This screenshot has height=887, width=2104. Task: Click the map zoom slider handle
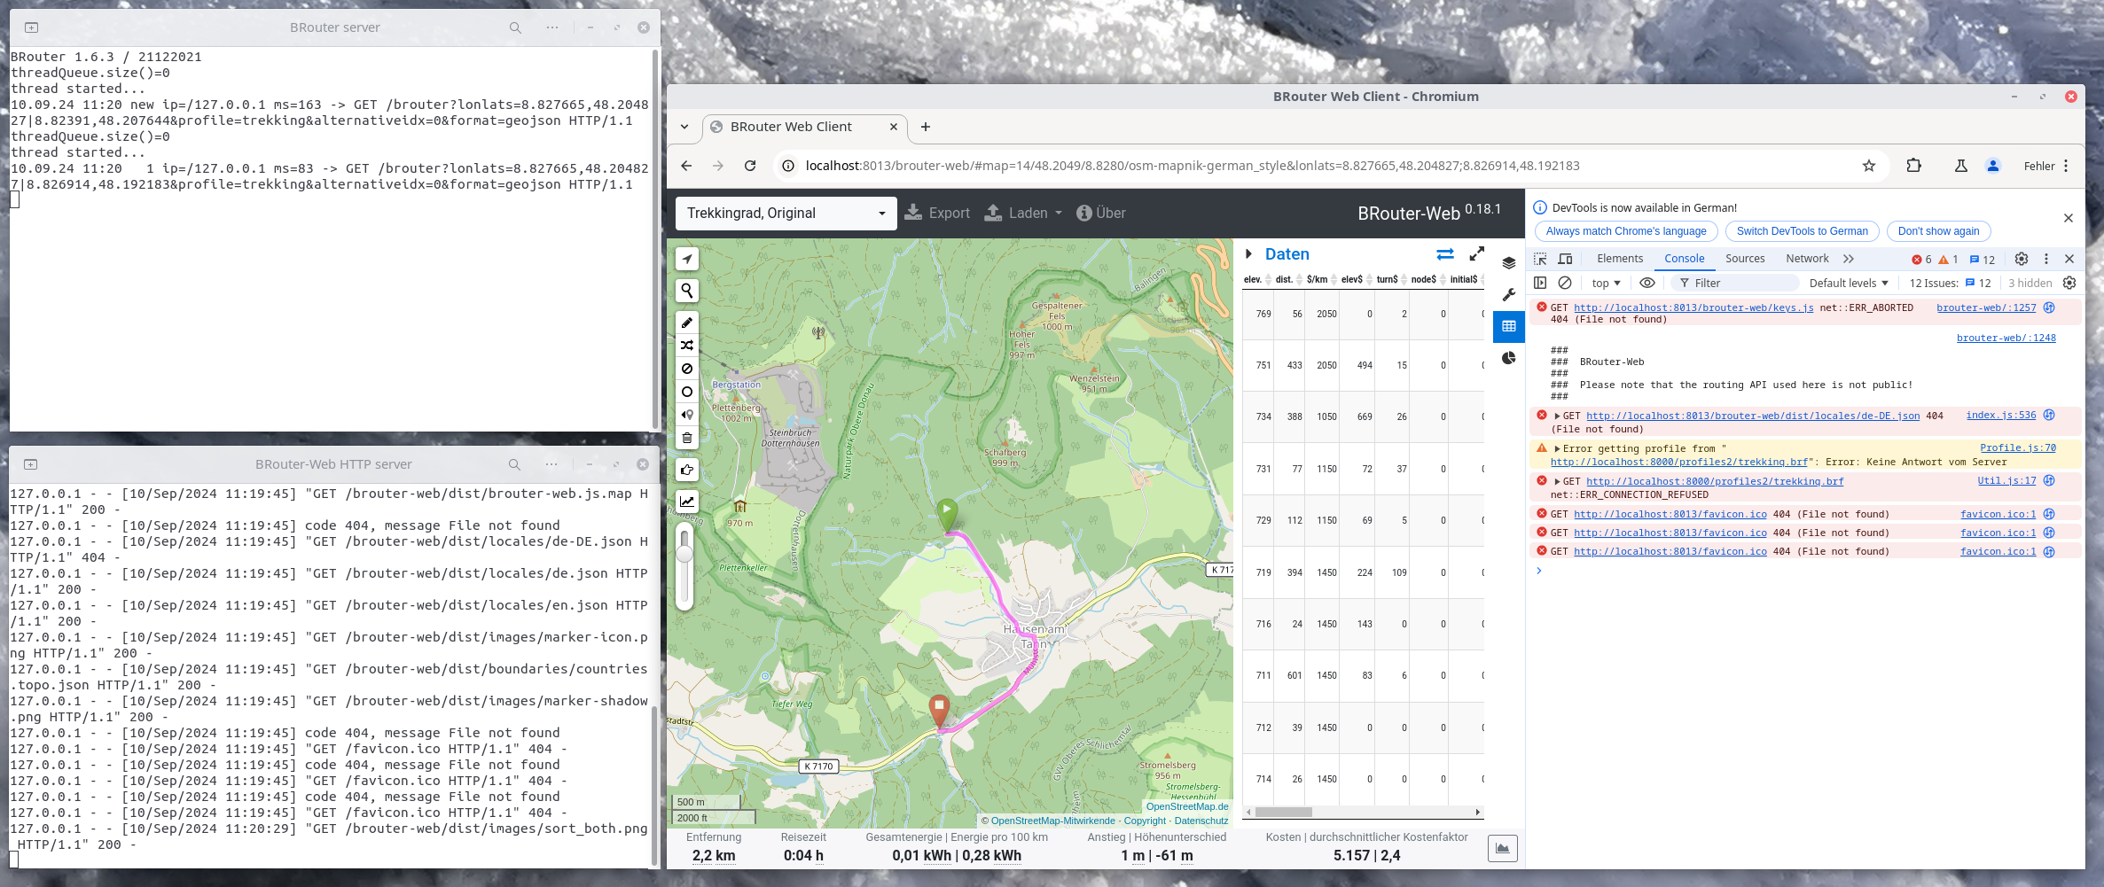point(684,554)
